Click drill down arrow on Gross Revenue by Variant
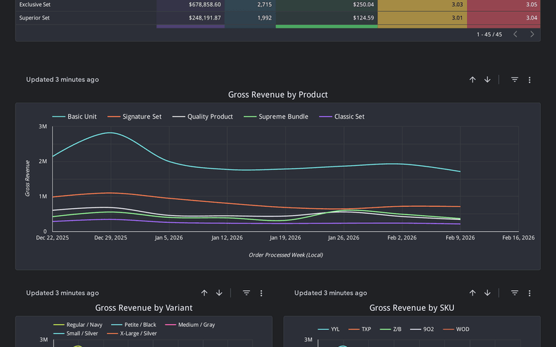 click(219, 293)
